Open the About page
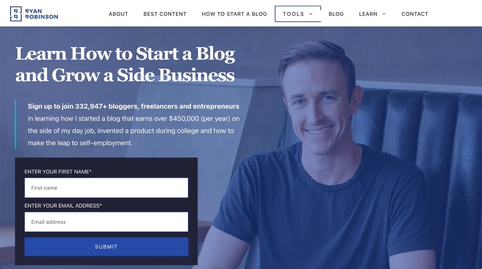482x269 pixels. point(119,14)
